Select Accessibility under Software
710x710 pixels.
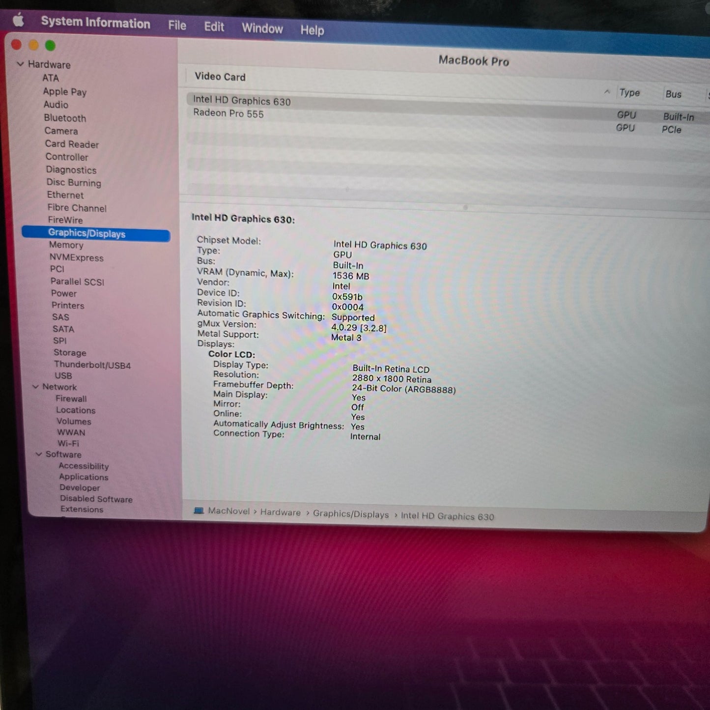pos(84,466)
